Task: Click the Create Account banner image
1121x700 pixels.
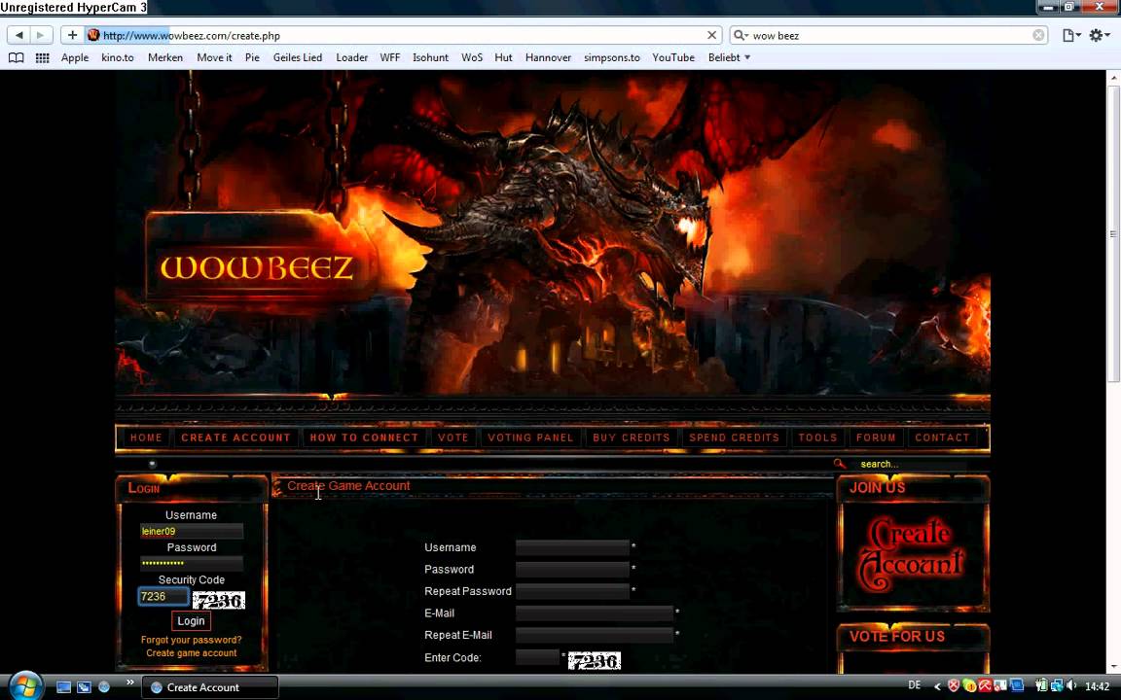Action: point(912,555)
